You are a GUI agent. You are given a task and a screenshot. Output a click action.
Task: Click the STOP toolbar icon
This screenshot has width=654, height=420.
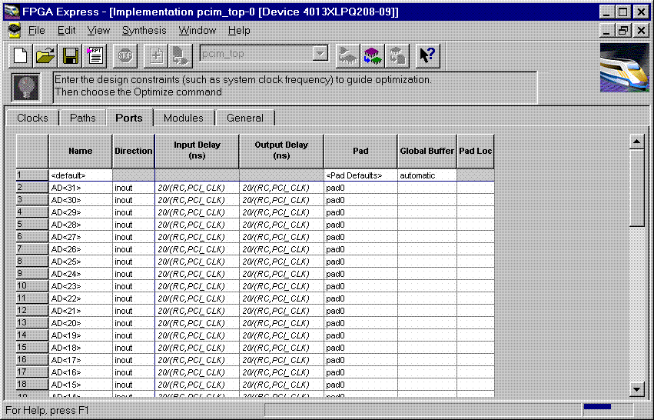[124, 55]
